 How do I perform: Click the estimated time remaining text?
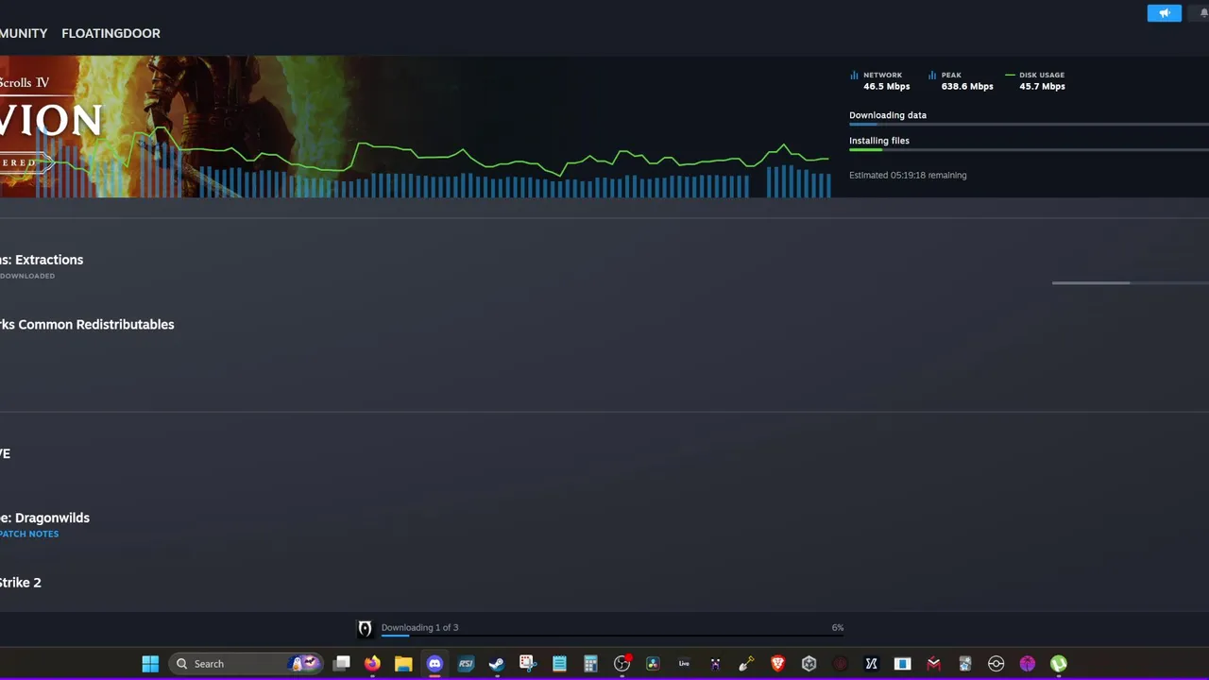908,175
